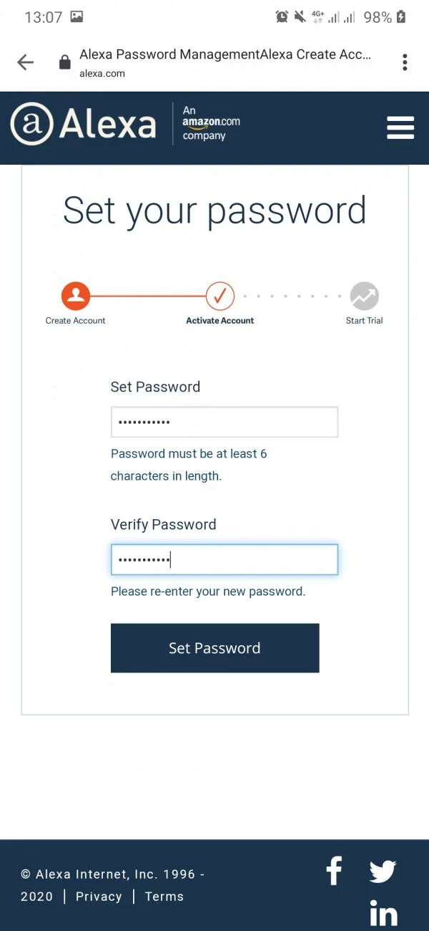This screenshot has height=931, width=429.
Task: Tap the browser back arrow
Action: point(26,62)
